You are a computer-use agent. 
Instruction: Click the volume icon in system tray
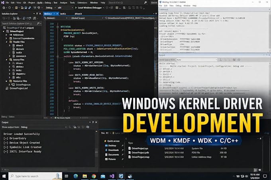click(246, 176)
